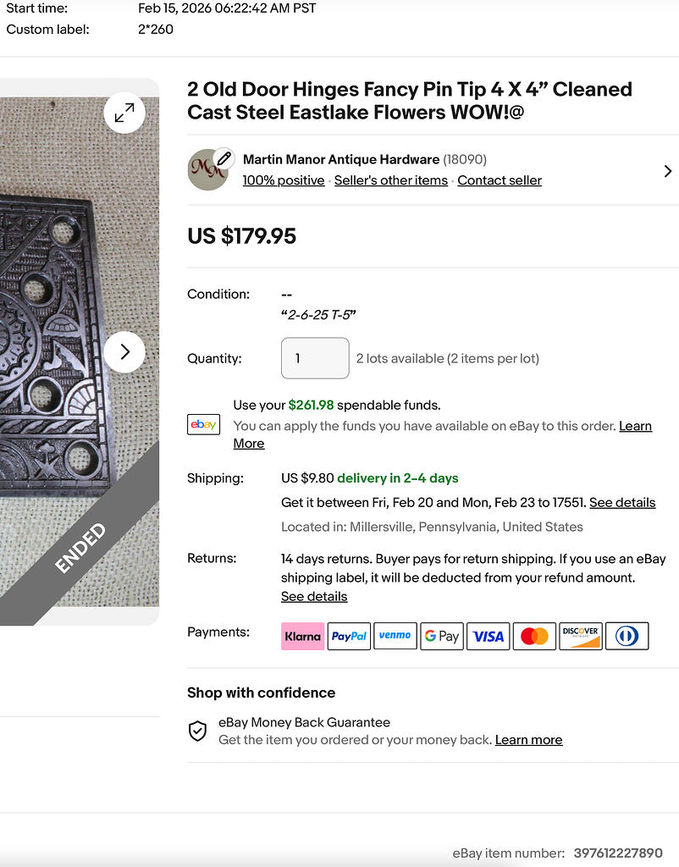This screenshot has width=679, height=867.
Task: Click the Visa card icon
Action: [x=489, y=636]
